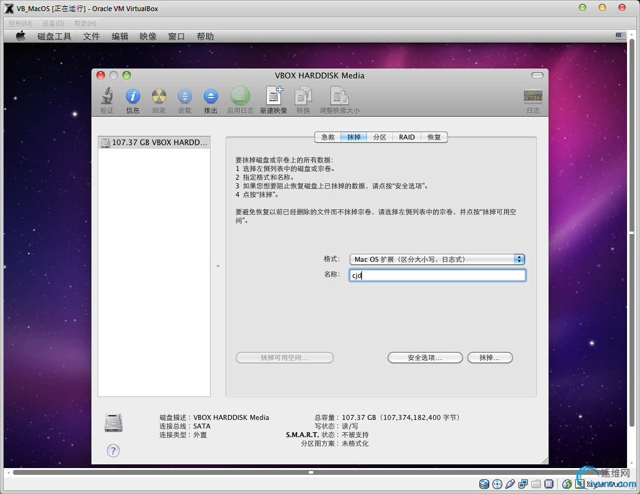The image size is (640, 494).
Task: Click the 连接总线 : SATA text
Action: (x=185, y=426)
